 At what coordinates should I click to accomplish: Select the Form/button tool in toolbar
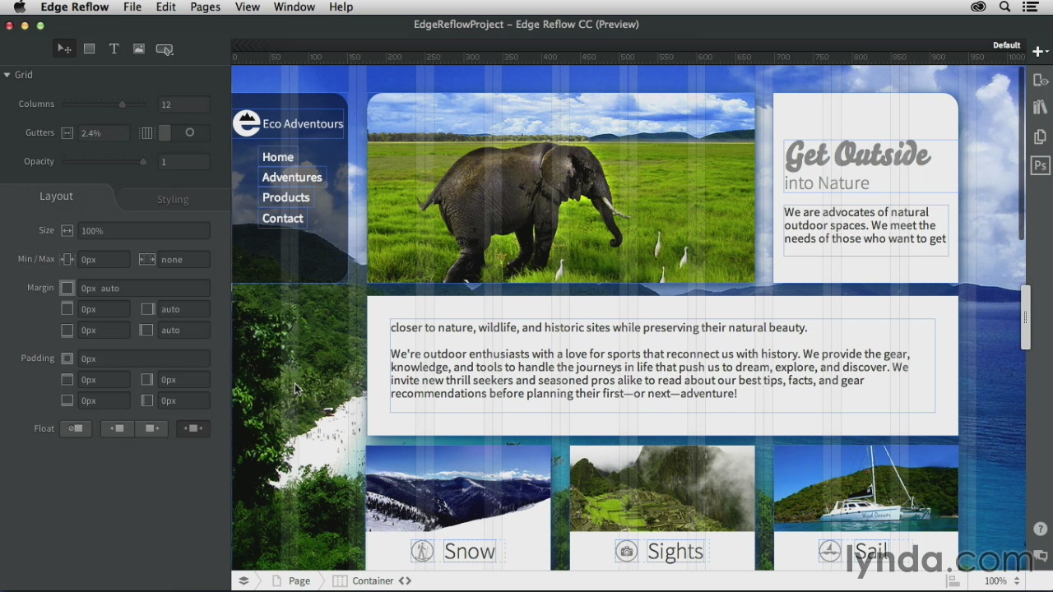point(165,49)
